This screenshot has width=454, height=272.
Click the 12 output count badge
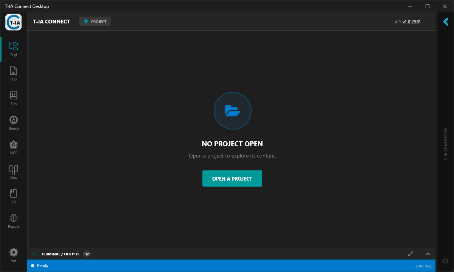(x=87, y=254)
